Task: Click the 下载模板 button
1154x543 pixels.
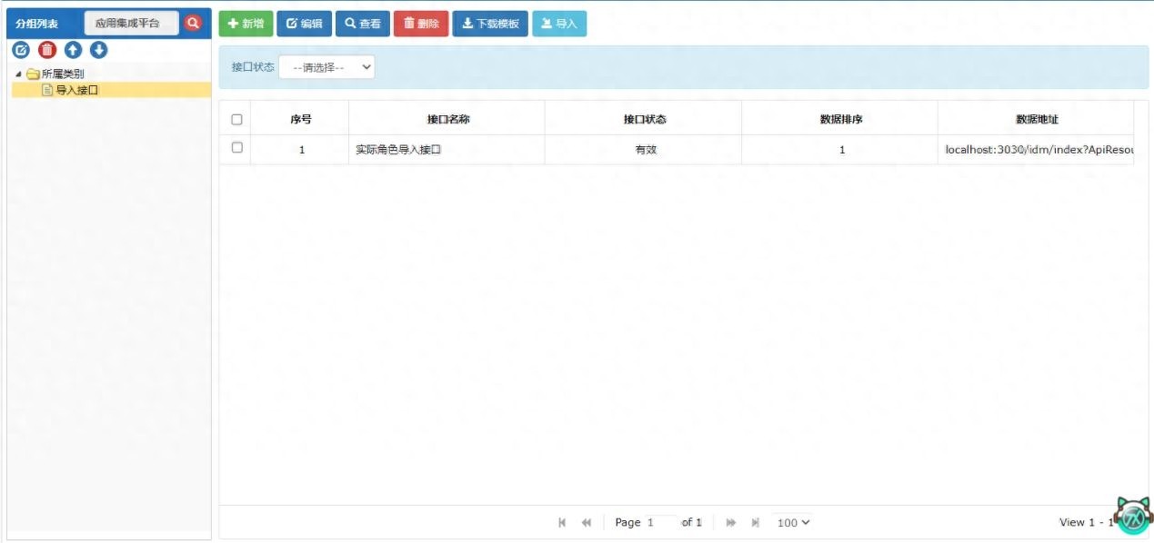Action: (x=490, y=24)
